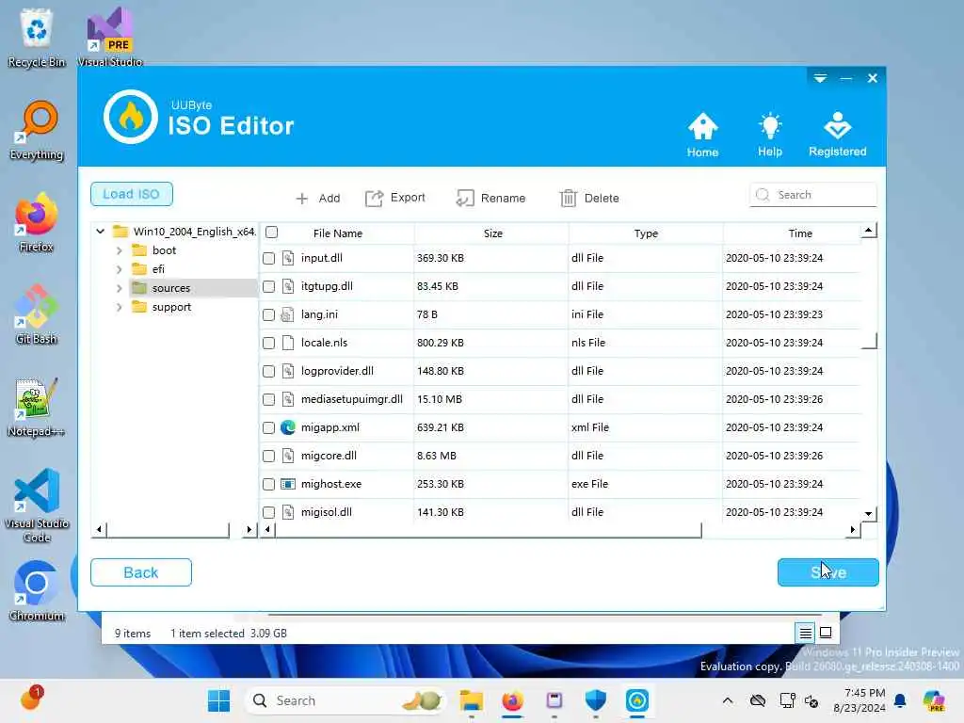Open the title bar dropdown menu icon
The height and width of the screenshot is (723, 964).
(x=820, y=78)
